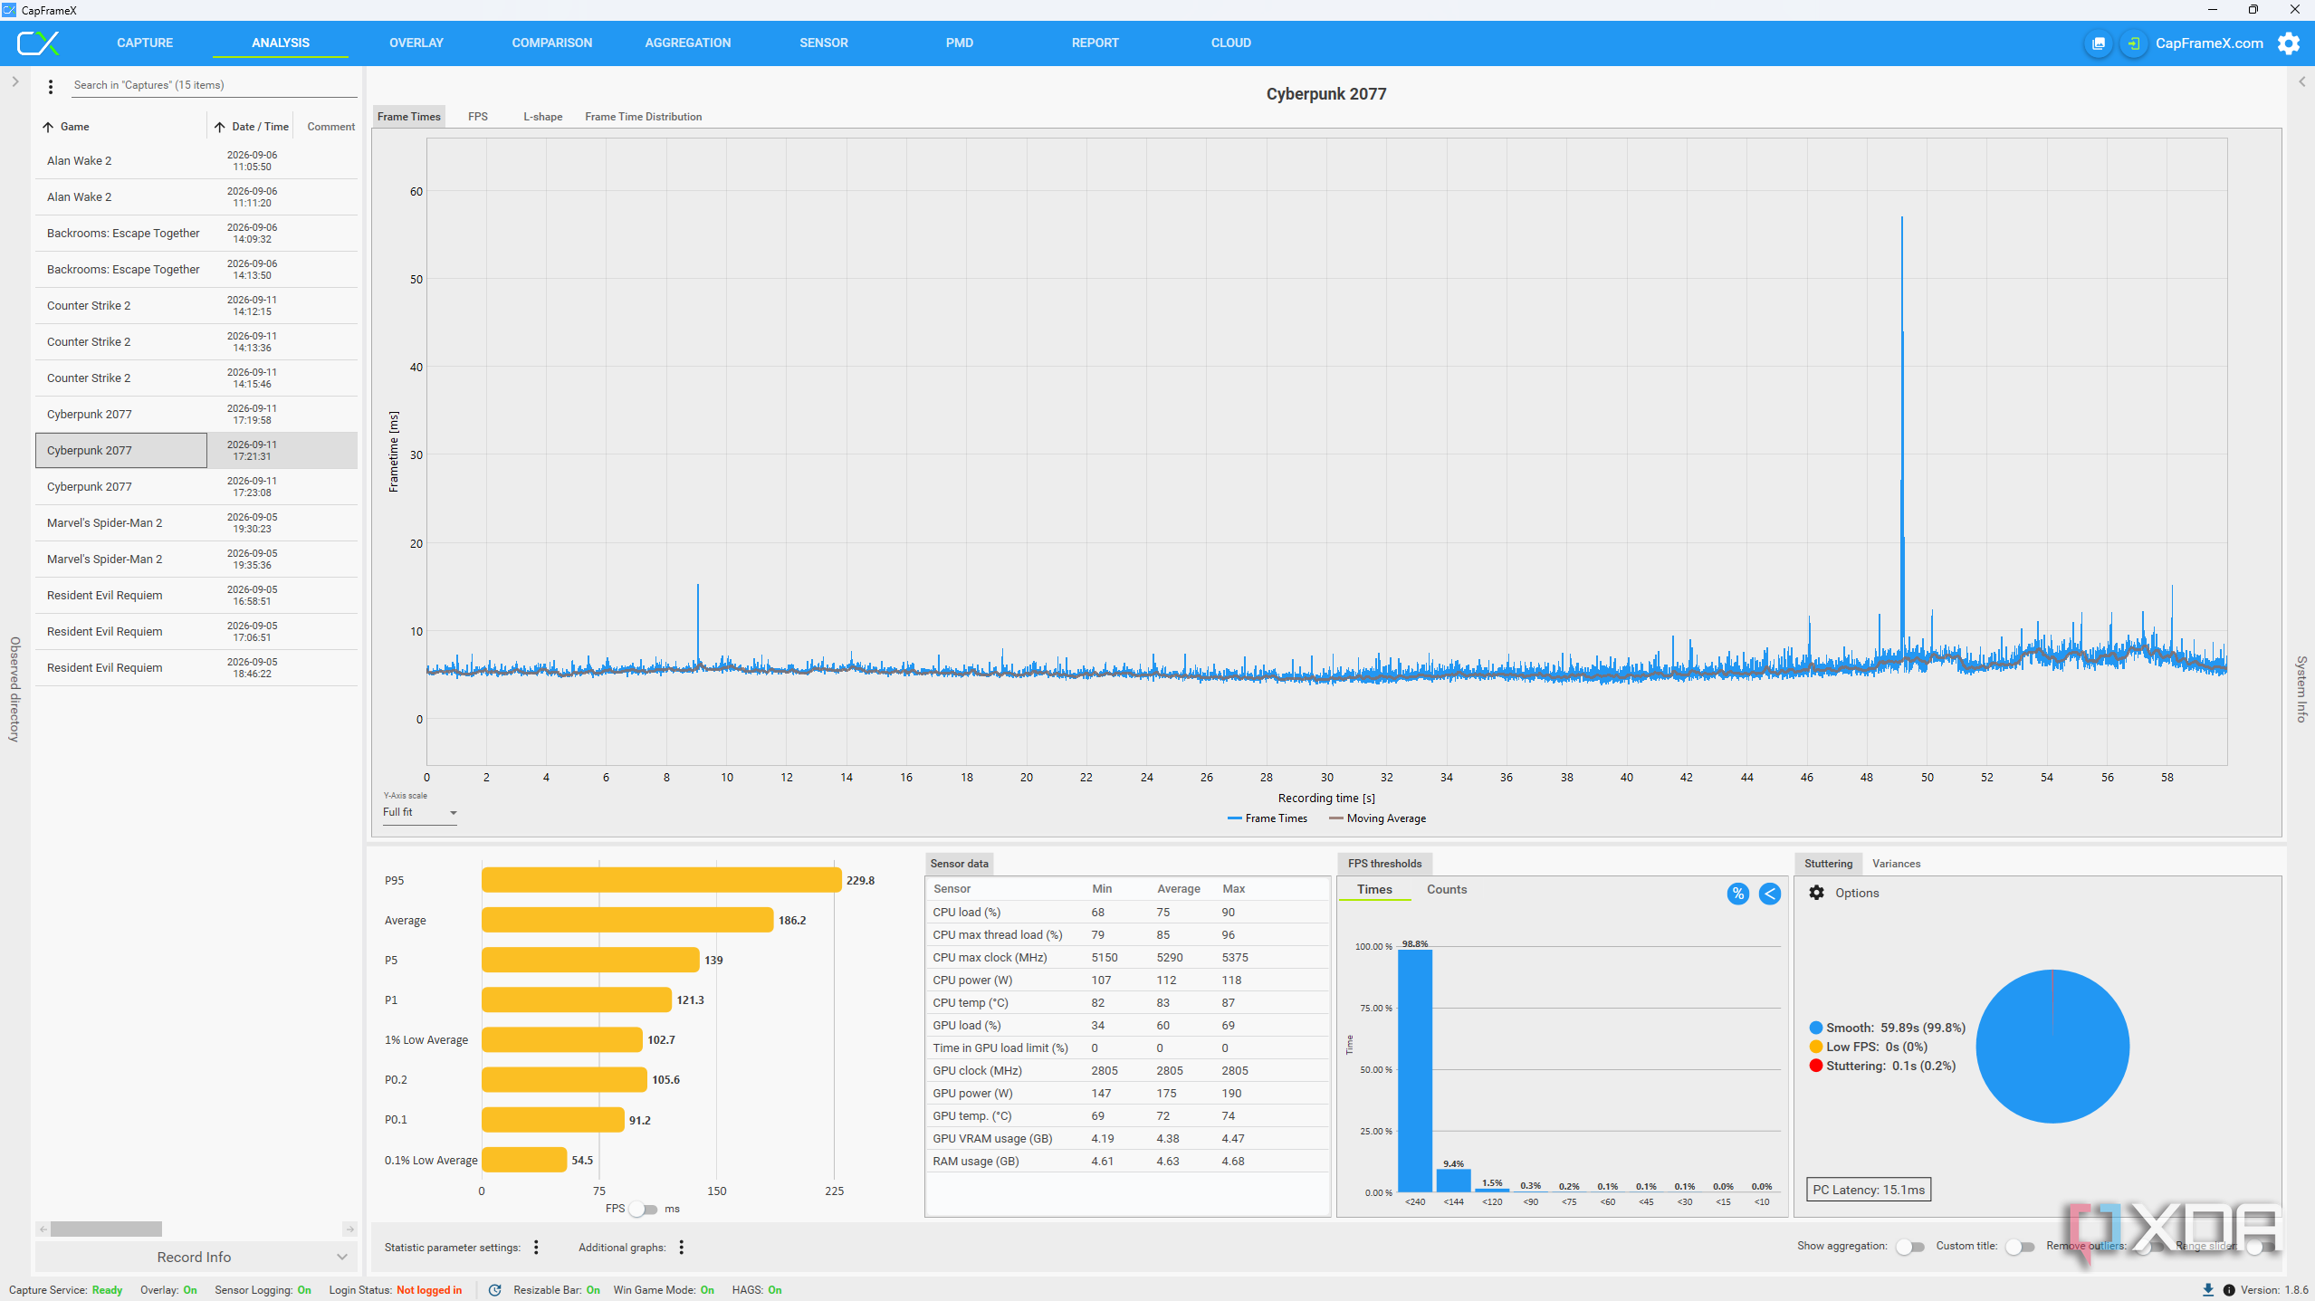
Task: Click the login icon next to CapFrameX.com
Action: 2133,43
